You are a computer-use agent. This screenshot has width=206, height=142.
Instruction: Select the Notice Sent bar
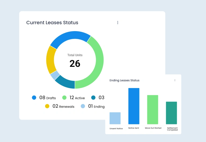pos(134,106)
